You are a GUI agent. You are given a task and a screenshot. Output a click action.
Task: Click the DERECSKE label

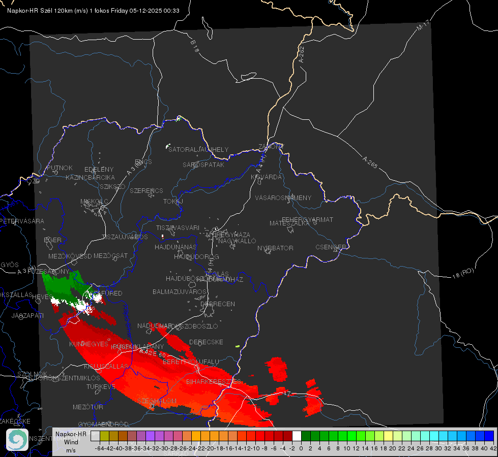(x=206, y=342)
